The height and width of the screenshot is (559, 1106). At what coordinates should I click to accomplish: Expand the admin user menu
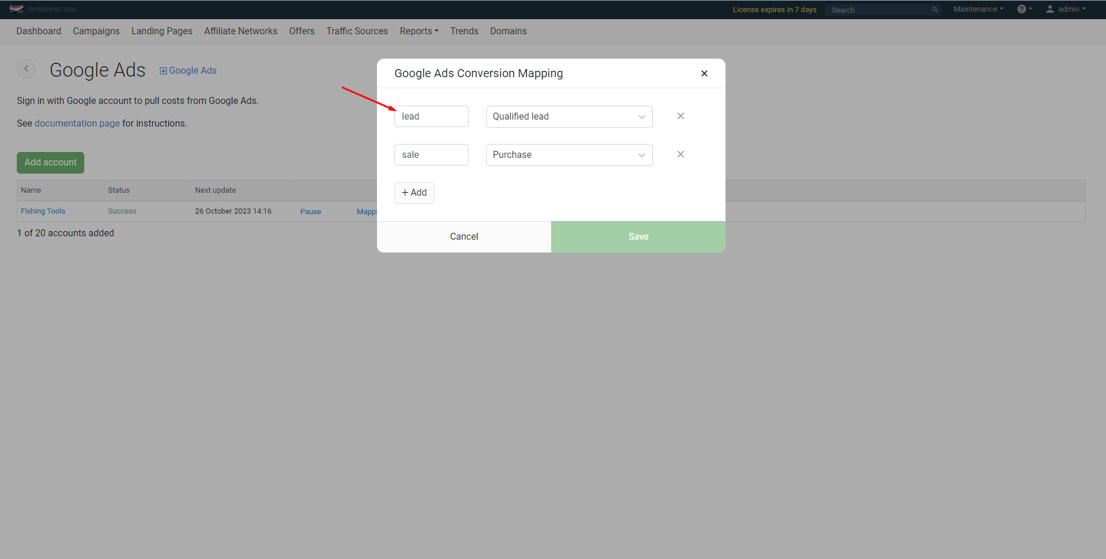coord(1066,9)
